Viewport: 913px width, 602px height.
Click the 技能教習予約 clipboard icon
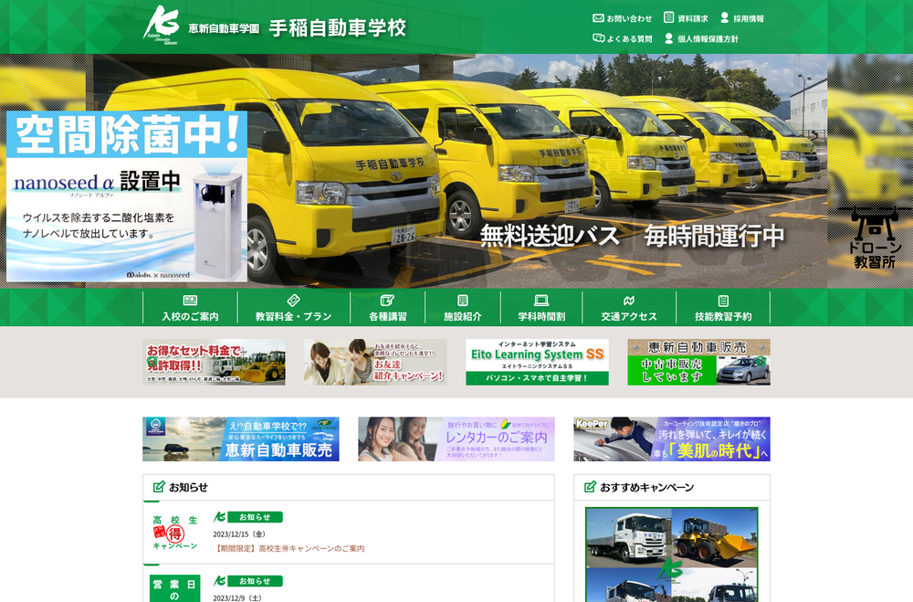pos(723,301)
